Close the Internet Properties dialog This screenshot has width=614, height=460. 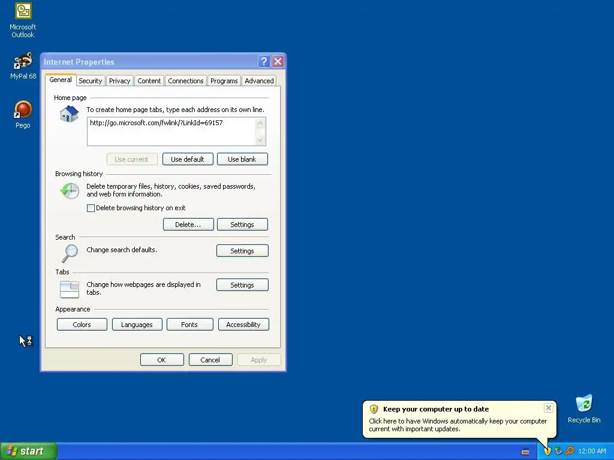tap(278, 62)
